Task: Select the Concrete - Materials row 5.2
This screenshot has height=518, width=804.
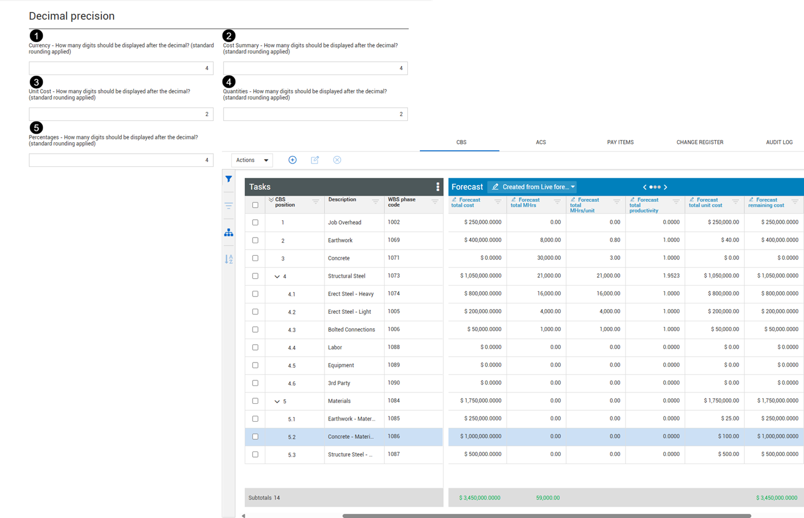Action: pos(343,437)
